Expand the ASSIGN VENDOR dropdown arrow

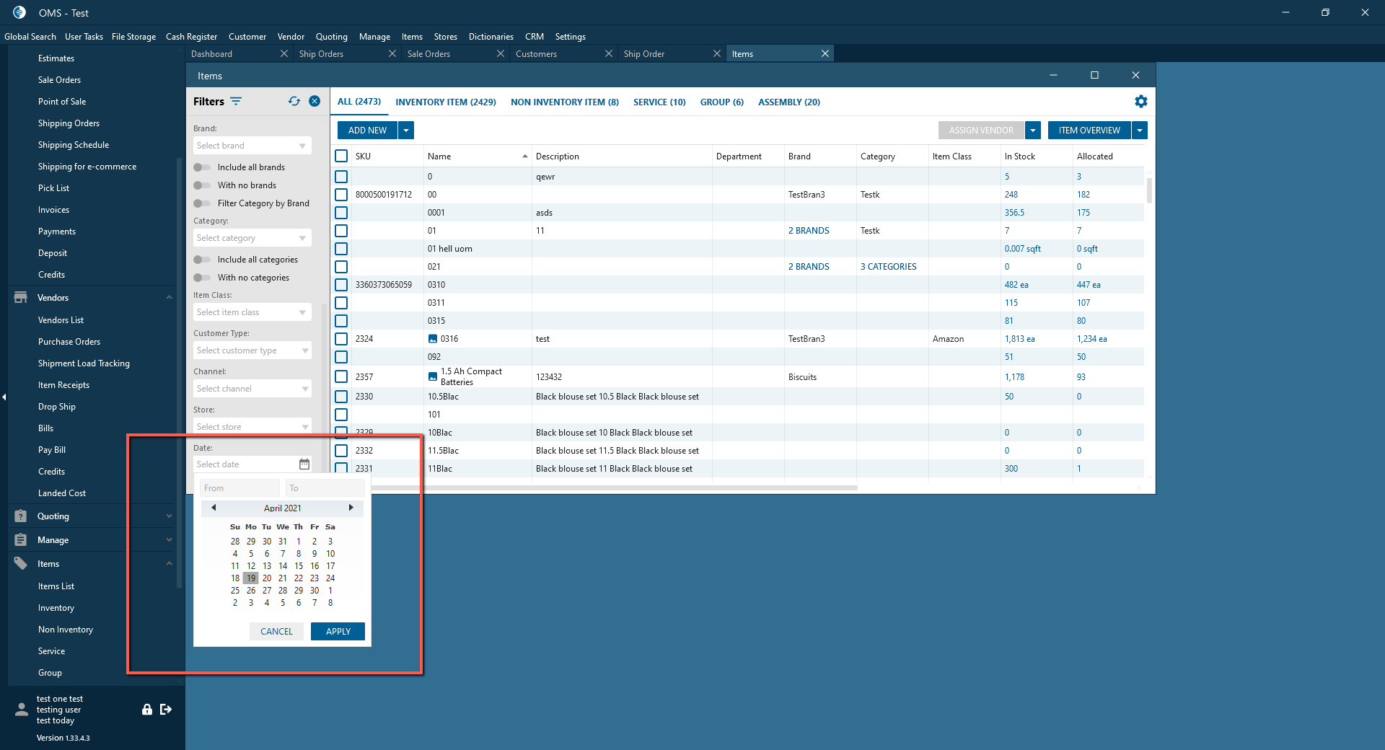coord(1033,131)
